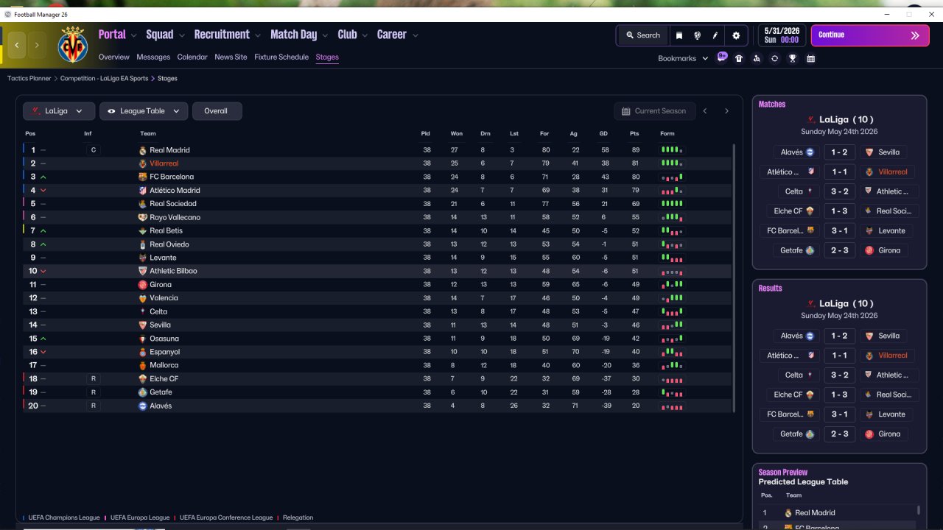Open the Tactics Planner breadcrumb link
This screenshot has height=530, width=943.
pos(29,78)
